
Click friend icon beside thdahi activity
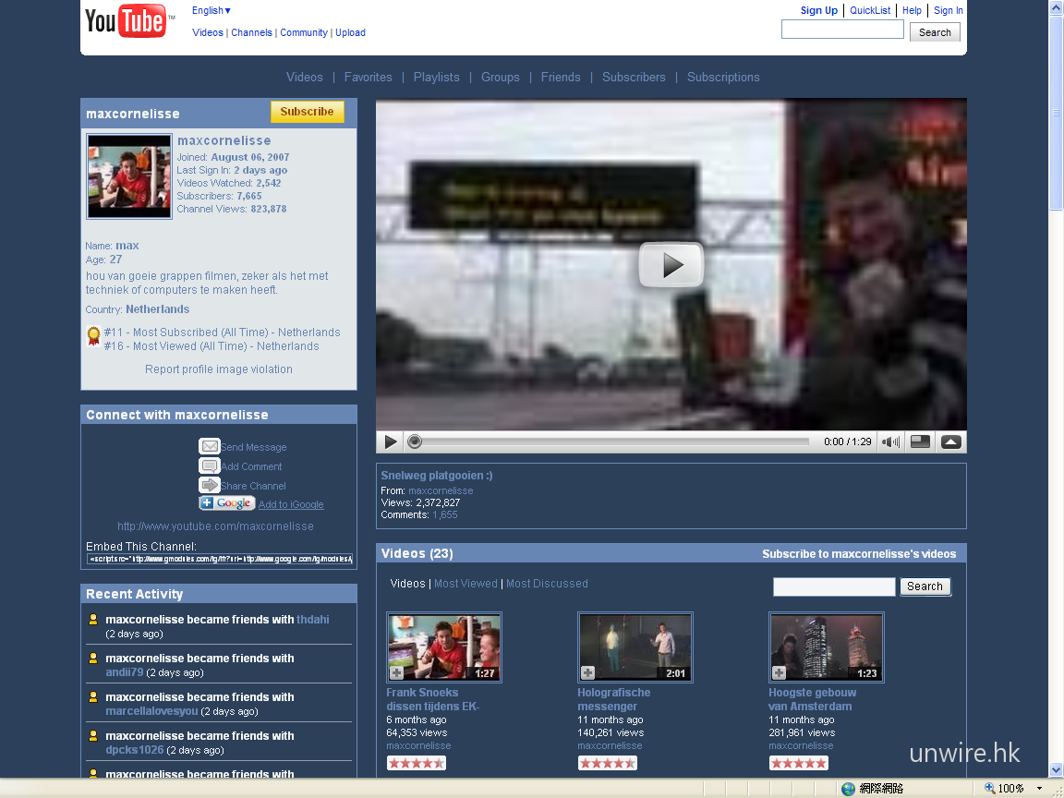(93, 619)
